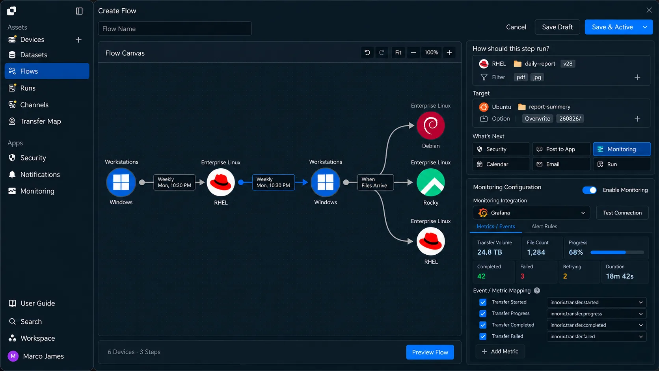Open Transfer Map
Viewport: 659px width, 371px height.
point(47,121)
